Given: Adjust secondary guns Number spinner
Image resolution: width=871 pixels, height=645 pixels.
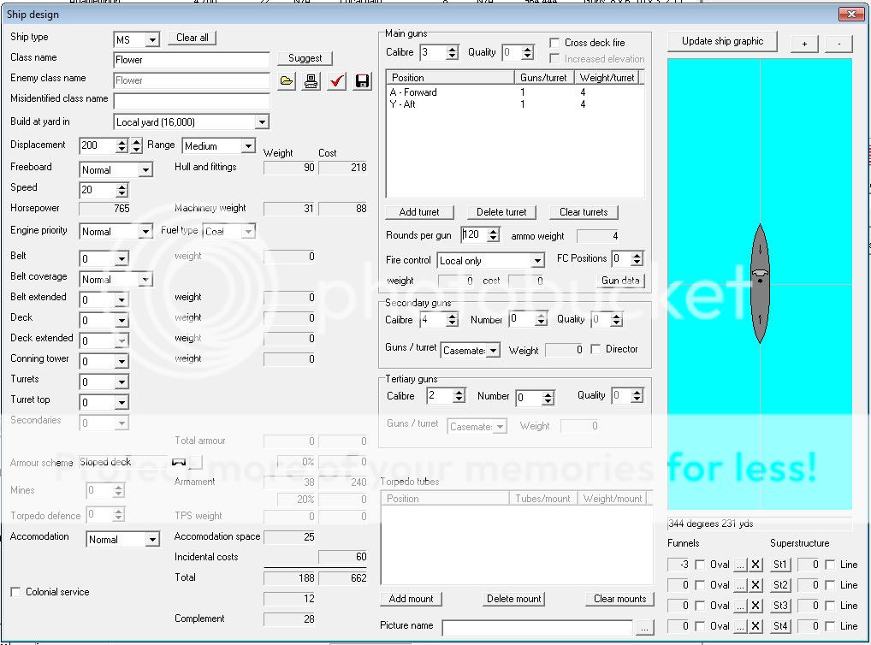Looking at the screenshot, I should coord(541,319).
